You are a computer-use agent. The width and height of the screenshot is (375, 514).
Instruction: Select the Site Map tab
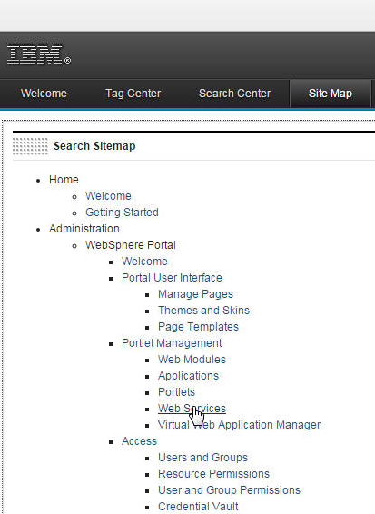[331, 94]
